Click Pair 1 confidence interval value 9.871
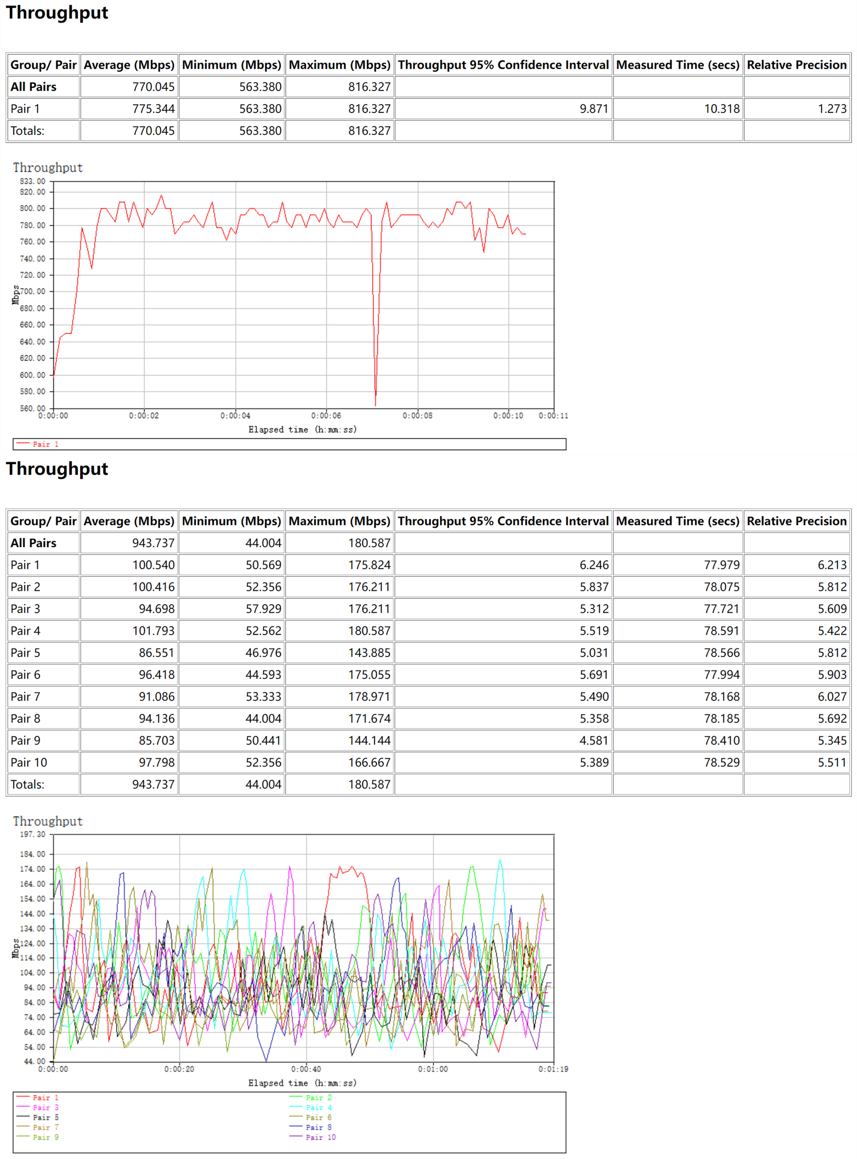Image resolution: width=857 pixels, height=1159 pixels. 594,109
